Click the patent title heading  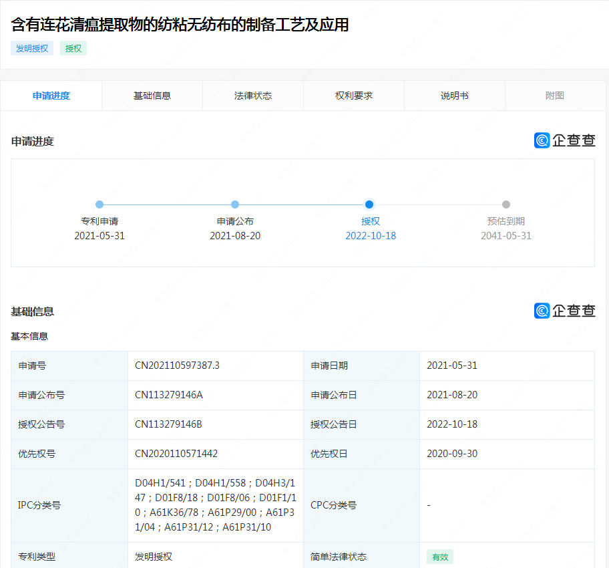coord(180,25)
